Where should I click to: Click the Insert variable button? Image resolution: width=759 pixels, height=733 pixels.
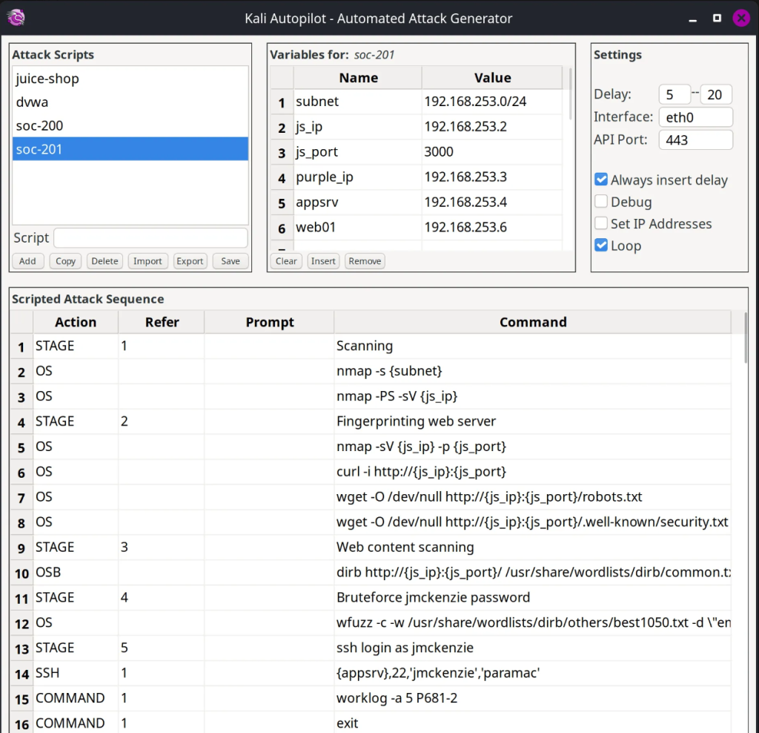point(323,261)
